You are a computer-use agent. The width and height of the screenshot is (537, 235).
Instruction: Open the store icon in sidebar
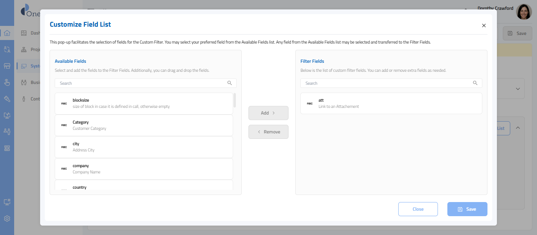click(7, 66)
